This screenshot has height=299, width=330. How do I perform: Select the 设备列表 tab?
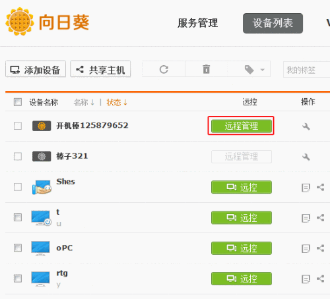tap(273, 23)
